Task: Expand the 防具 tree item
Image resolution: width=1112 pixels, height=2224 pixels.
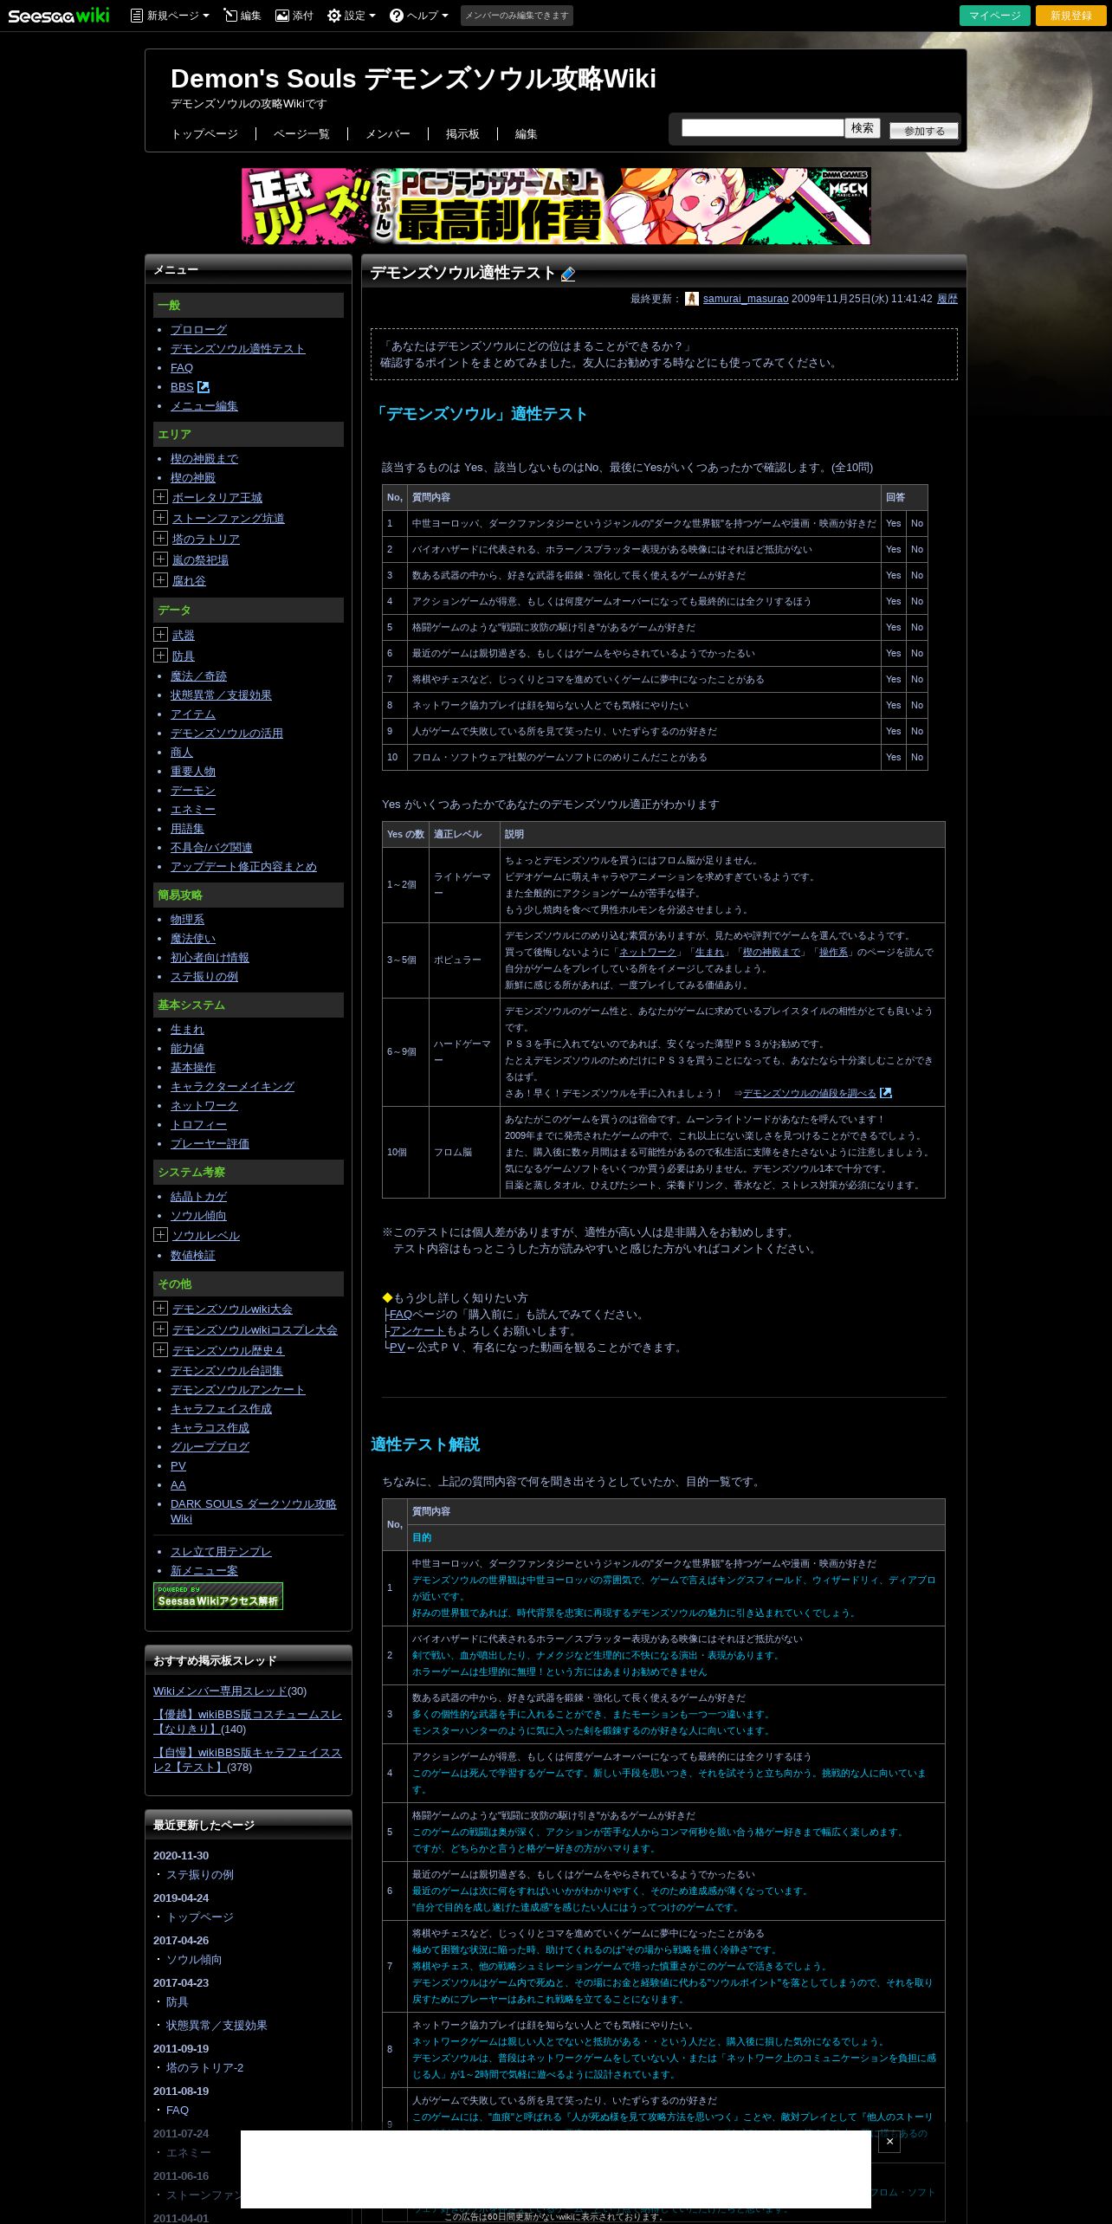Action: [x=160, y=656]
